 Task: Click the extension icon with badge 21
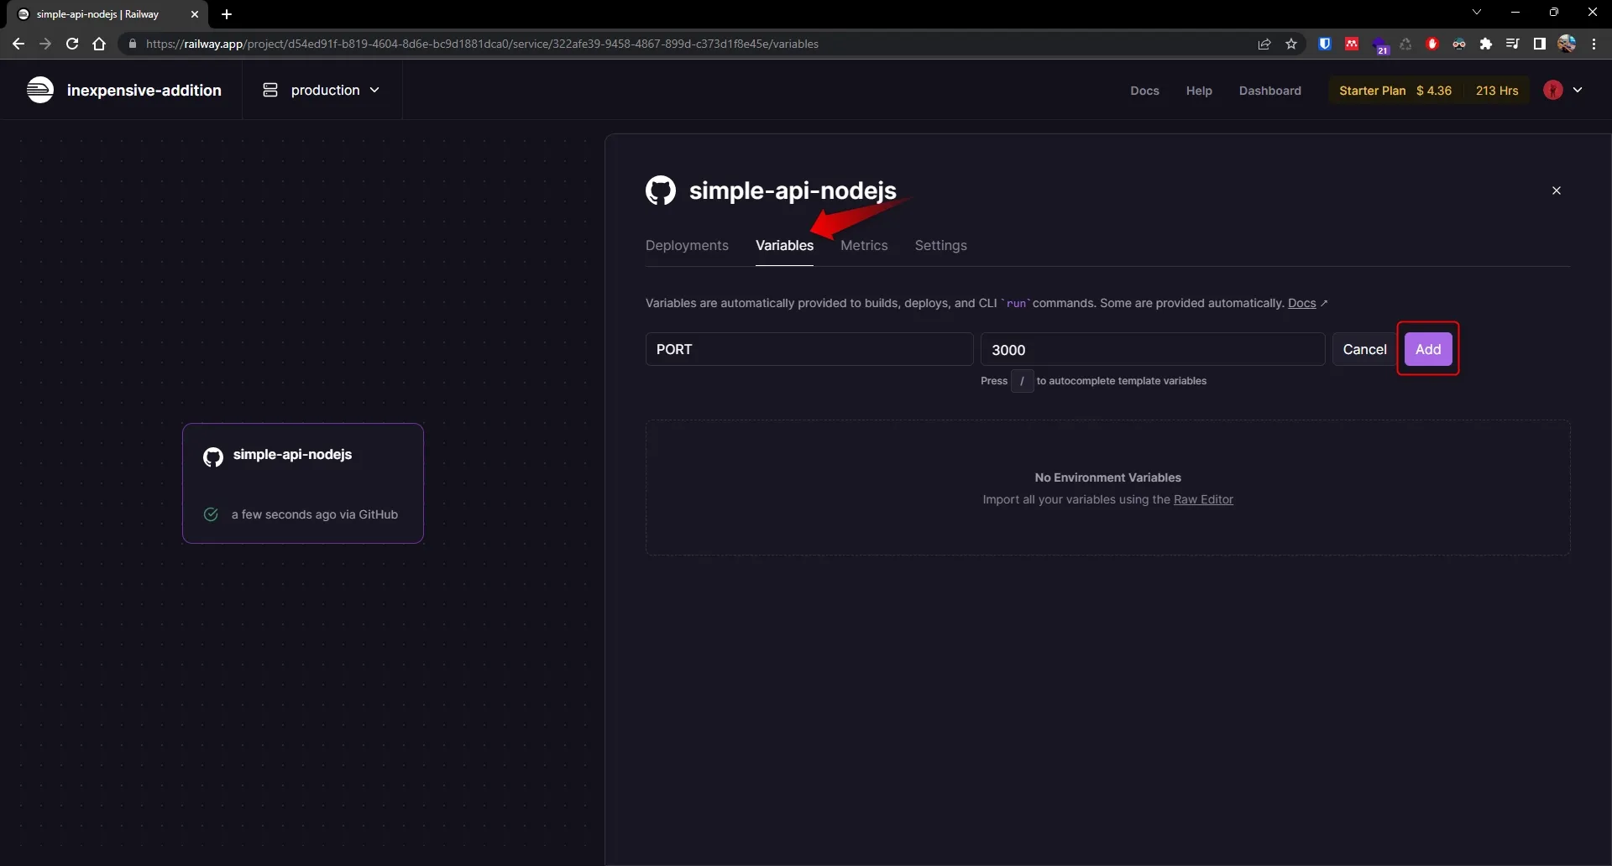tap(1379, 45)
